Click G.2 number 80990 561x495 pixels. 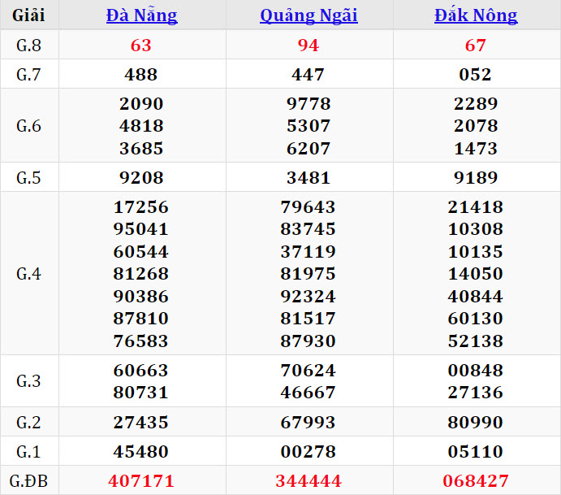476,423
